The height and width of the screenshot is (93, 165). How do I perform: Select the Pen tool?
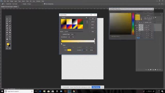pos(7,35)
